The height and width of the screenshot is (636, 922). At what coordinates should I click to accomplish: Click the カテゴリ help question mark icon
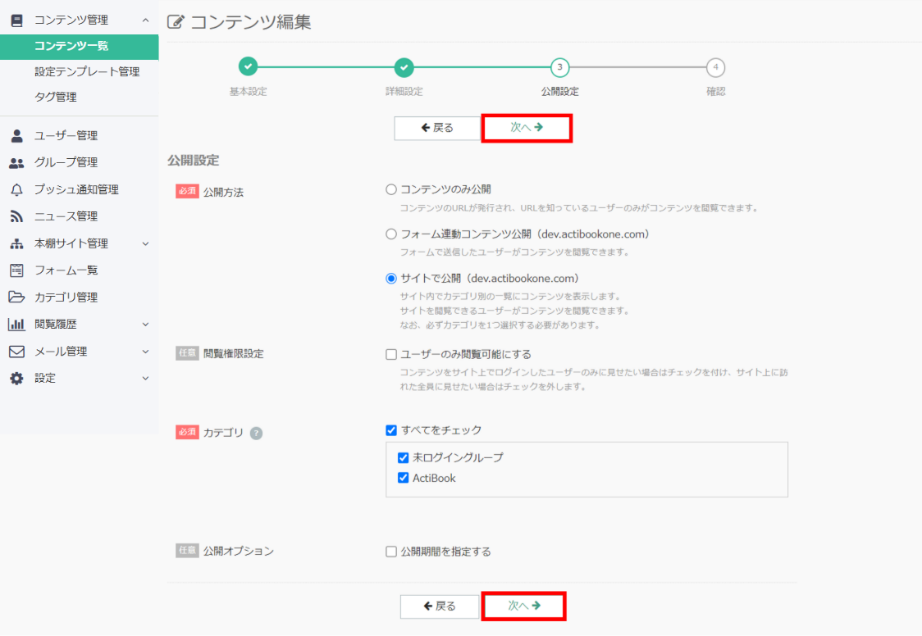click(256, 434)
